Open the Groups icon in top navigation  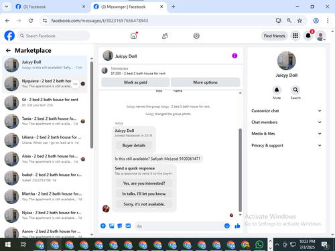tap(196, 35)
